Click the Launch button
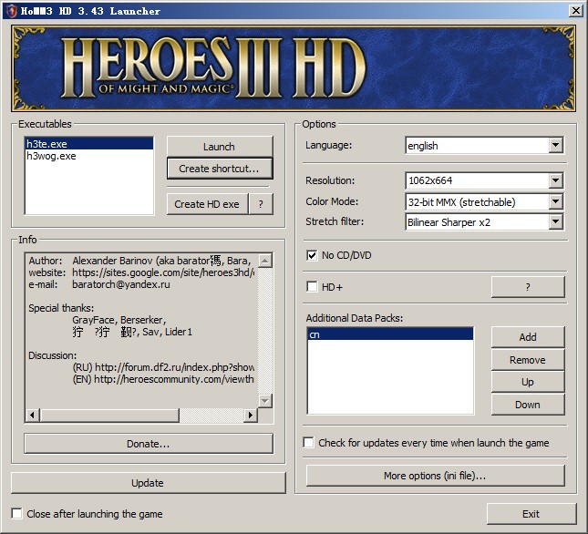The height and width of the screenshot is (534, 588). [220, 147]
